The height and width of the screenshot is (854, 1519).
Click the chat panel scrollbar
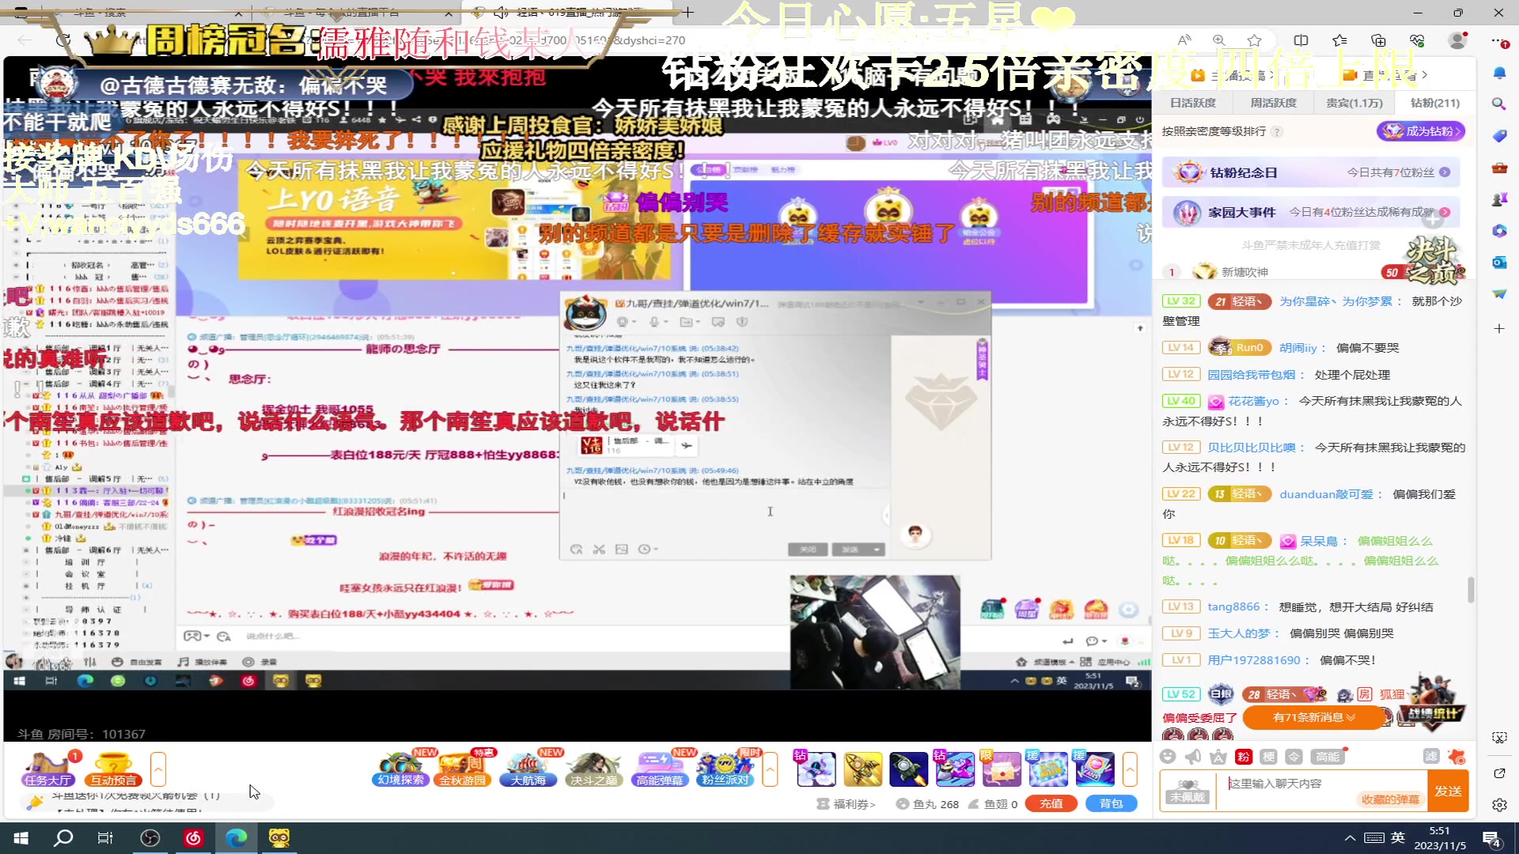click(1471, 589)
